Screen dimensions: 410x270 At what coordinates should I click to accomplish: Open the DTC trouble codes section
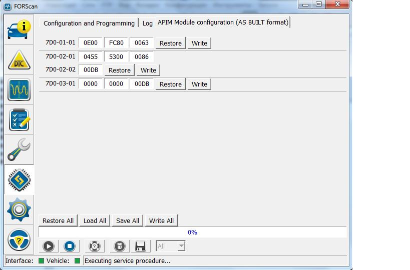point(19,60)
